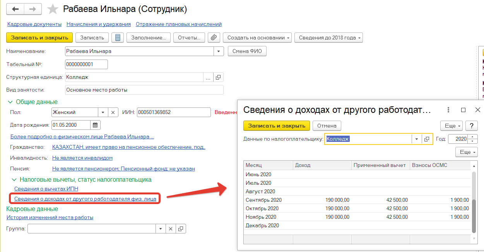The height and width of the screenshot is (252, 484).
Task: Open the attached files paperclip icon
Action: tap(214, 37)
